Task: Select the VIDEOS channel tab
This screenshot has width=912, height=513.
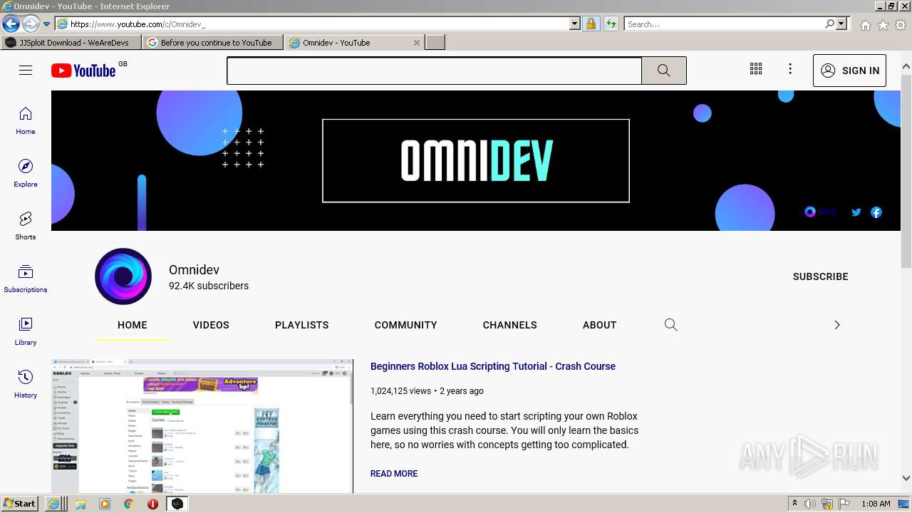Action: pos(211,325)
